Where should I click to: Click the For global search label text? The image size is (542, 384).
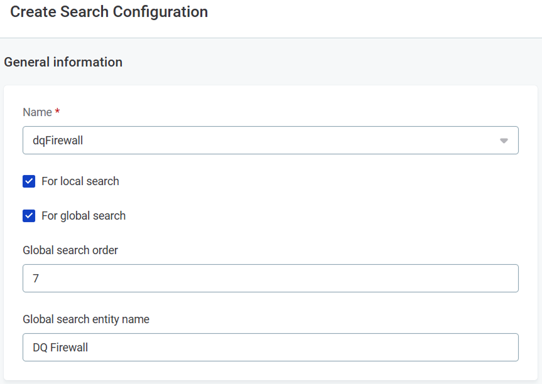click(x=83, y=215)
